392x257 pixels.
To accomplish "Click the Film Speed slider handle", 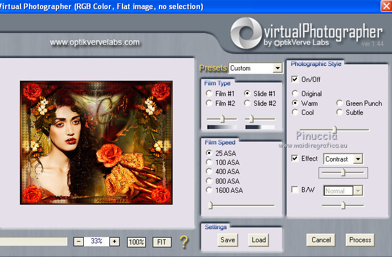I will (x=210, y=205).
